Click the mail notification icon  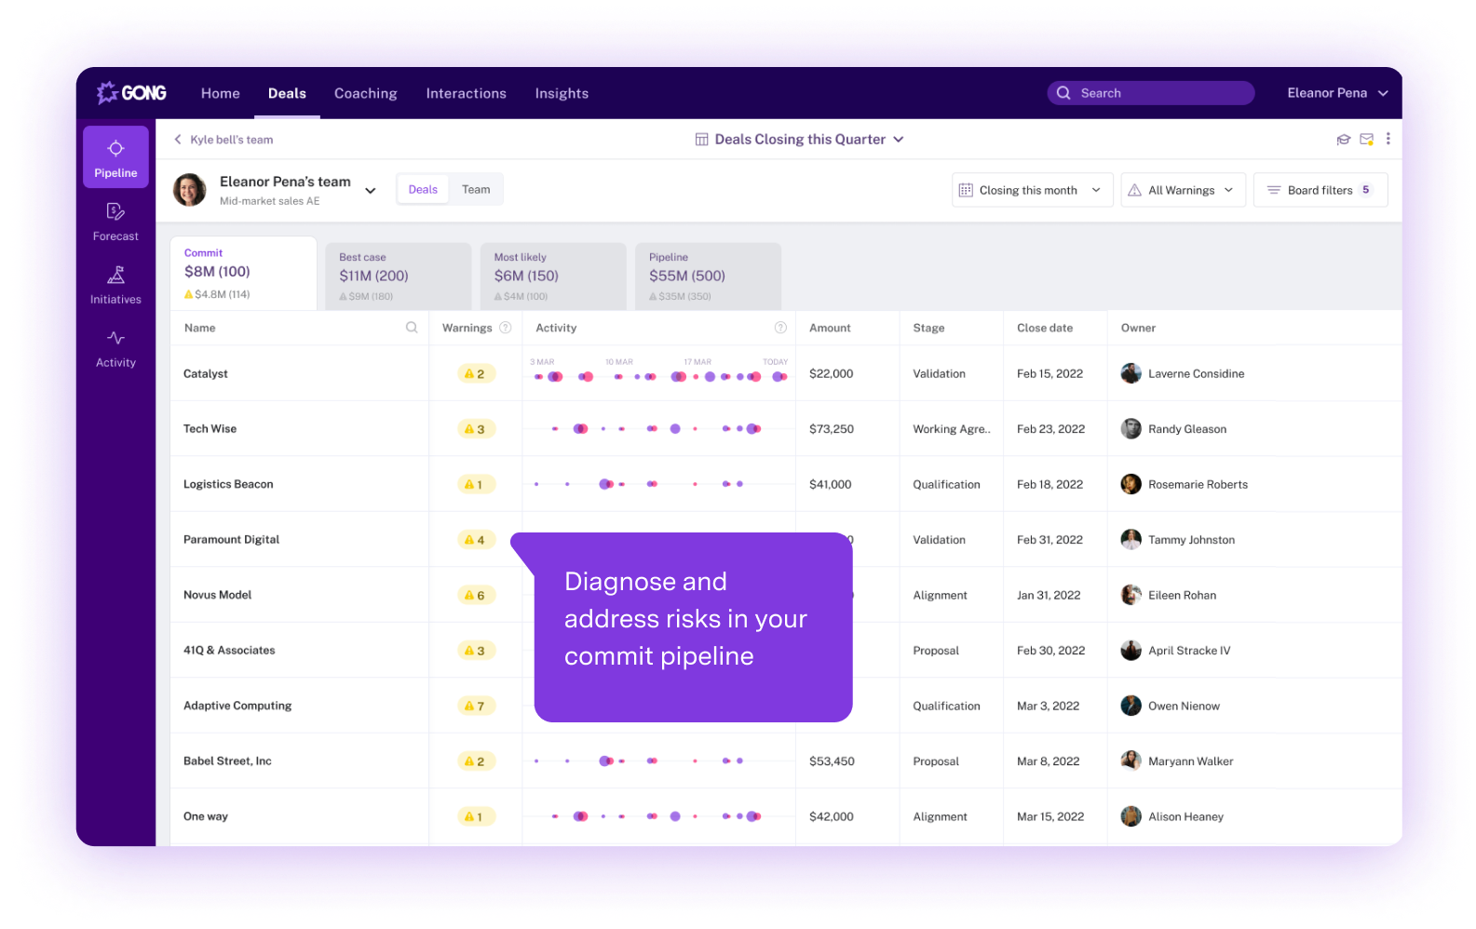pos(1366,140)
